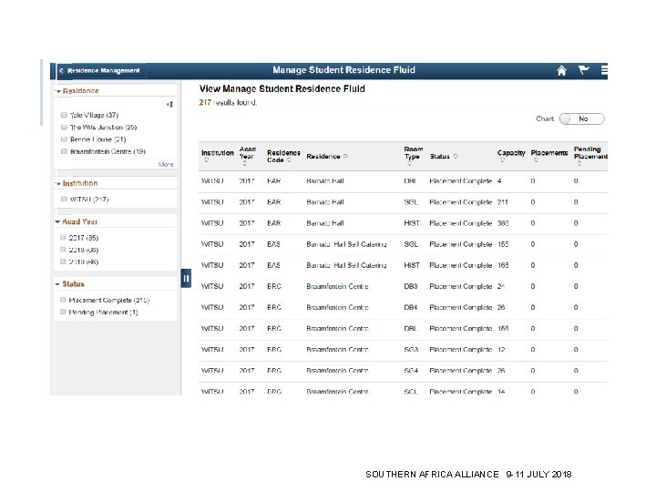Open Braamfontein Centre DB3 row
The width and height of the screenshot is (656, 492).
click(x=403, y=287)
